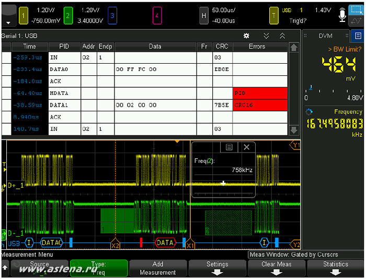Select MDATA packet row
Screen dimensions: 366x279
pyautogui.click(x=145, y=94)
